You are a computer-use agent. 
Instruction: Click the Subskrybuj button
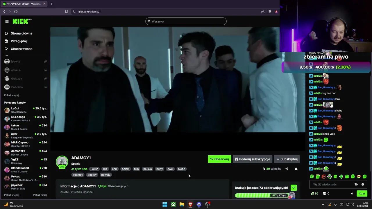[287, 159]
